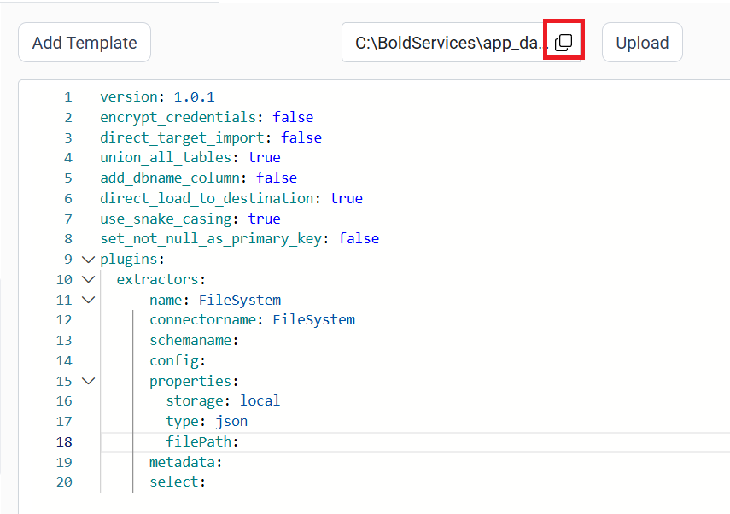Collapse the FileSystem extractor entry on line 11
This screenshot has width=730, height=514.
tap(88, 300)
